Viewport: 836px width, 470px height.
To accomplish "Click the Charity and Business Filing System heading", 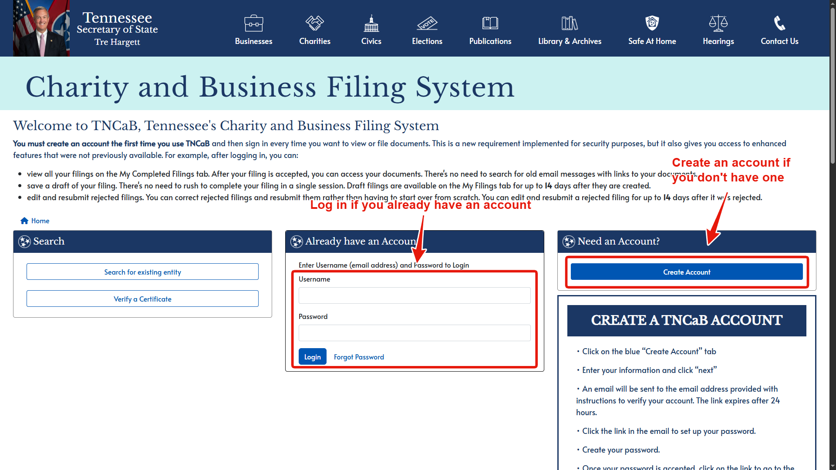I will [270, 87].
